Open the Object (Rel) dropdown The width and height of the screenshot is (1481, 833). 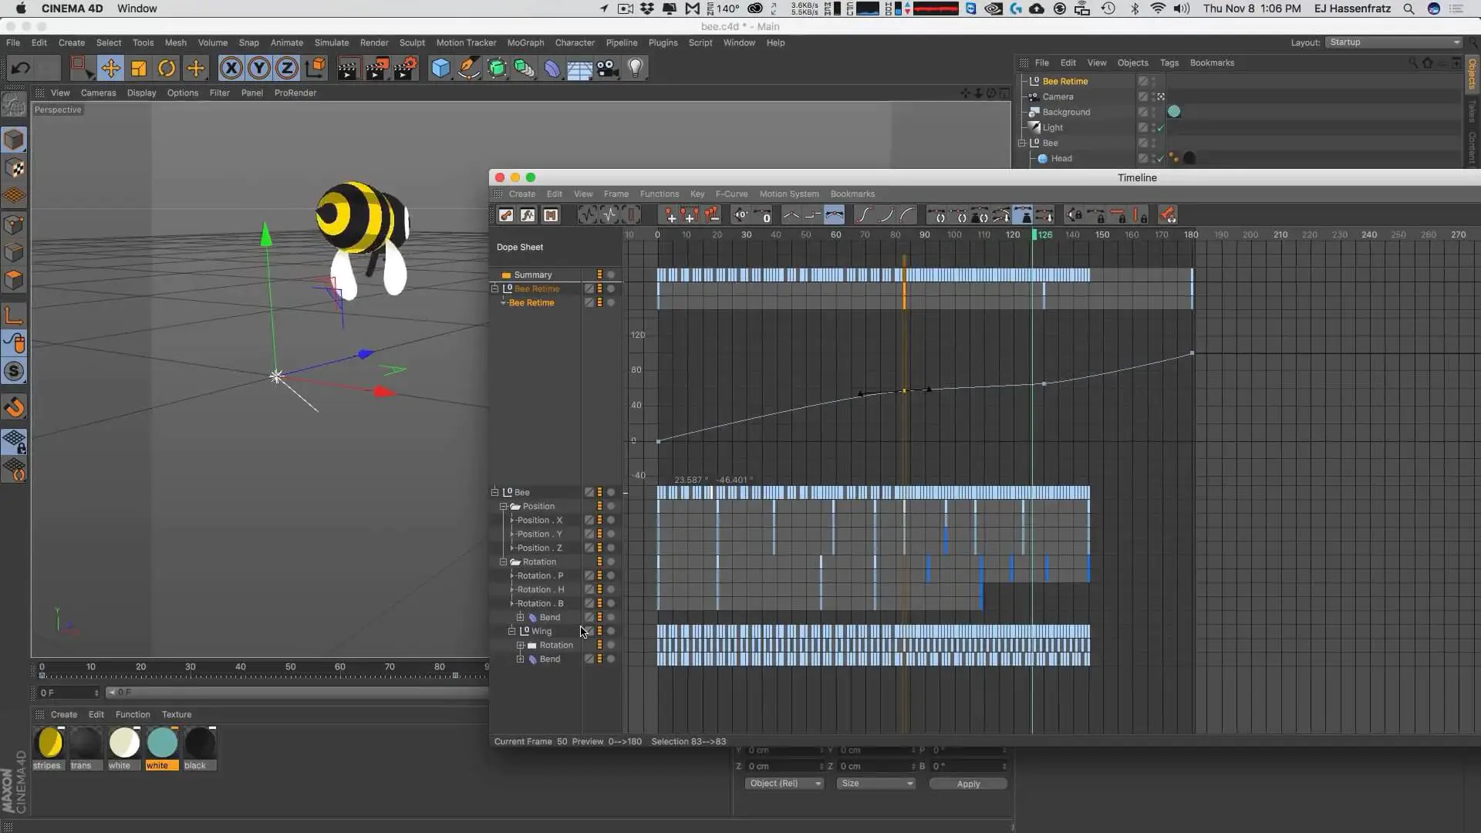coord(784,783)
